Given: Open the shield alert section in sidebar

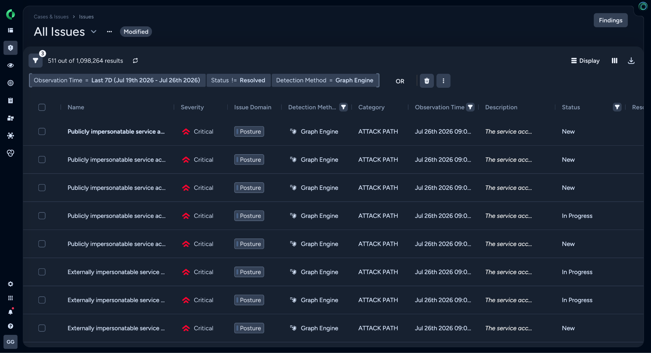Looking at the screenshot, I should (10, 48).
